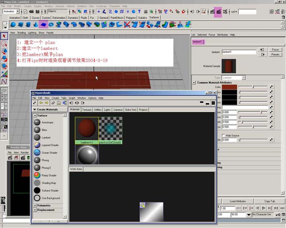Viewport: 286px width, 228px height.
Task: Select the NURBS sphere shelf icon
Action: click(x=13, y=24)
